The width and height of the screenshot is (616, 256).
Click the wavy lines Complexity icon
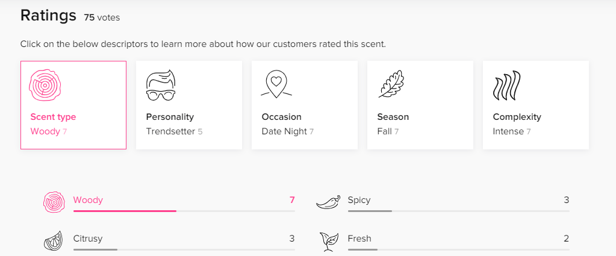point(507,85)
